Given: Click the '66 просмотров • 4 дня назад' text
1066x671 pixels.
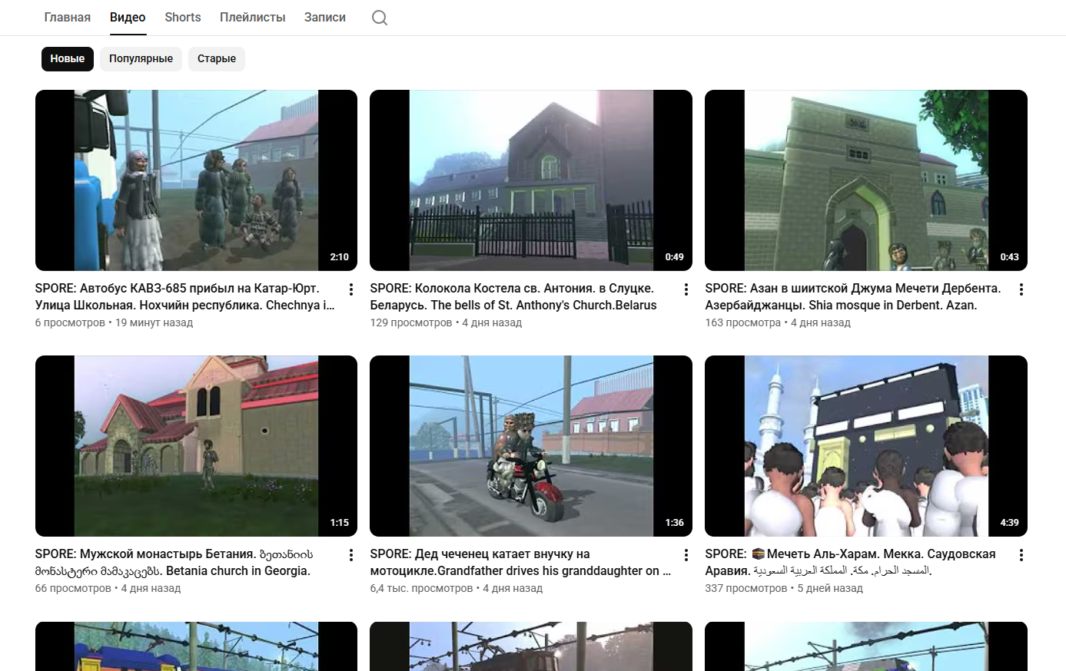Looking at the screenshot, I should 108,588.
